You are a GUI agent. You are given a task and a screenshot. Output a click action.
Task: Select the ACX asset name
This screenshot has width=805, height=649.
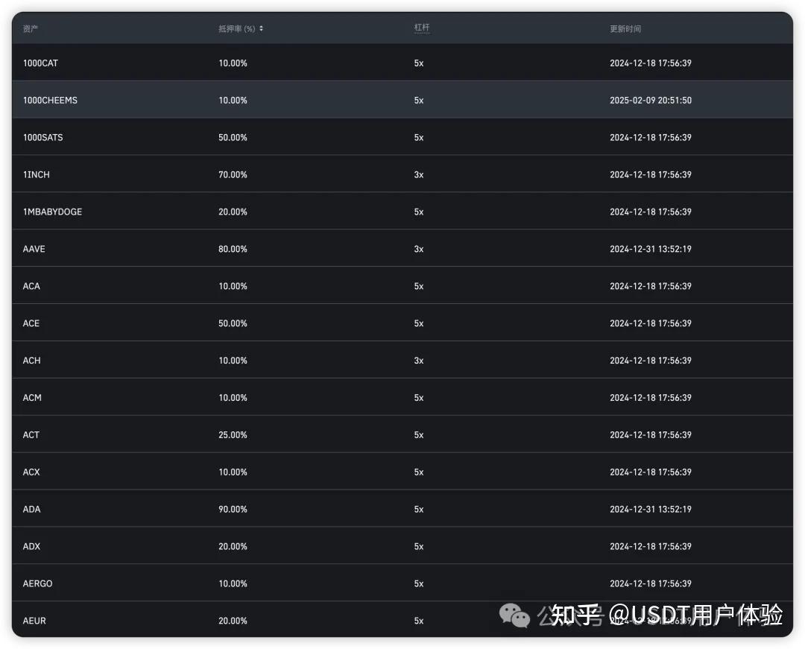31,472
